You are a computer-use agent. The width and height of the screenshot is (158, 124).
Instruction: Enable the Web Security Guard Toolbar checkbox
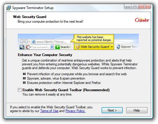tap(19, 90)
